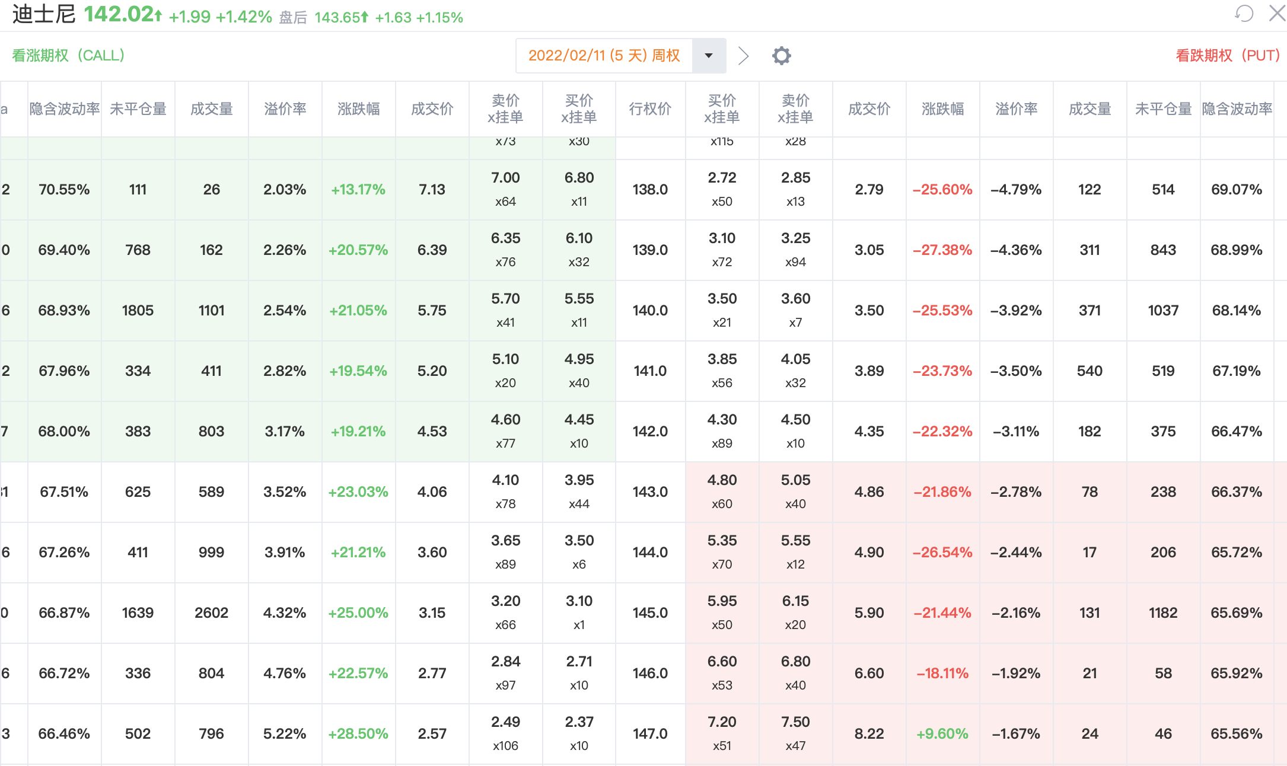Image resolution: width=1287 pixels, height=766 pixels.
Task: Click put open interest 1037 cell
Action: [1163, 311]
